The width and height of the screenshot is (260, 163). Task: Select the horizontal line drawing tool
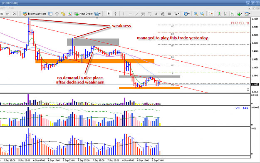130,14
